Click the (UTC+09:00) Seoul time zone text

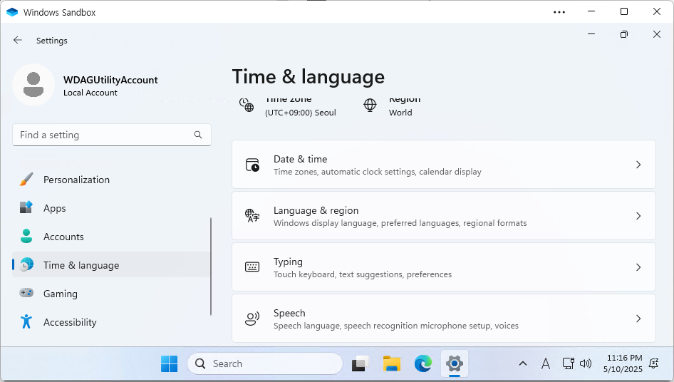(x=301, y=113)
